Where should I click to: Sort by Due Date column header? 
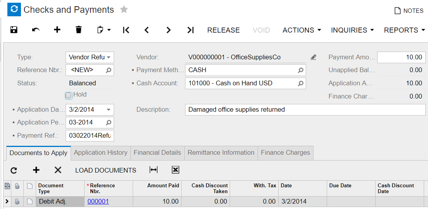(x=351, y=188)
